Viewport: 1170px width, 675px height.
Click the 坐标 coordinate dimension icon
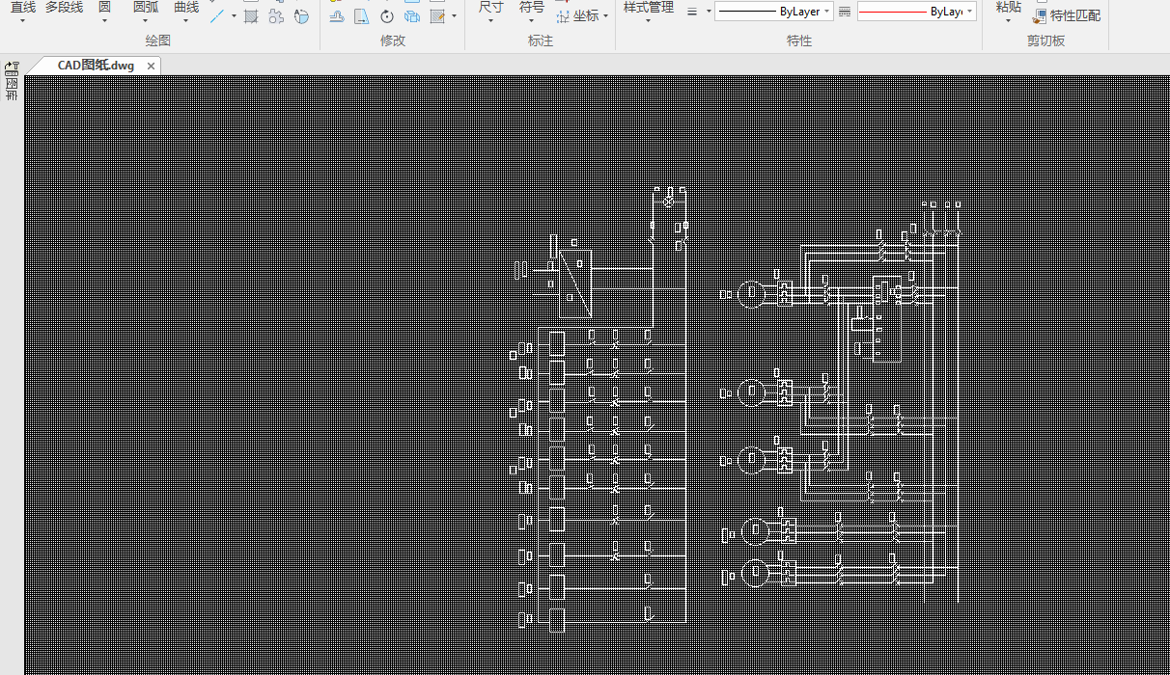pyautogui.click(x=563, y=15)
